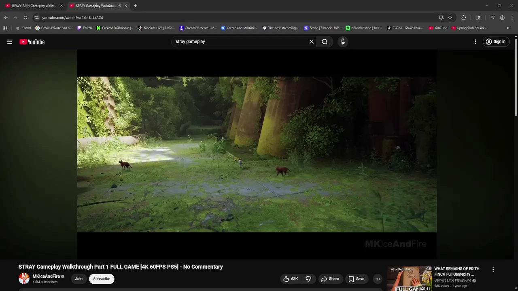Open YouTube bookmark in bookmarks bar
The width and height of the screenshot is (518, 291).
click(x=438, y=28)
